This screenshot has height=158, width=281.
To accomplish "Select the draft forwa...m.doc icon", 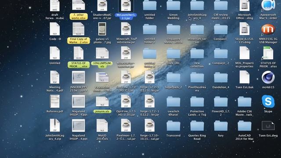I will (x=54, y=5).
